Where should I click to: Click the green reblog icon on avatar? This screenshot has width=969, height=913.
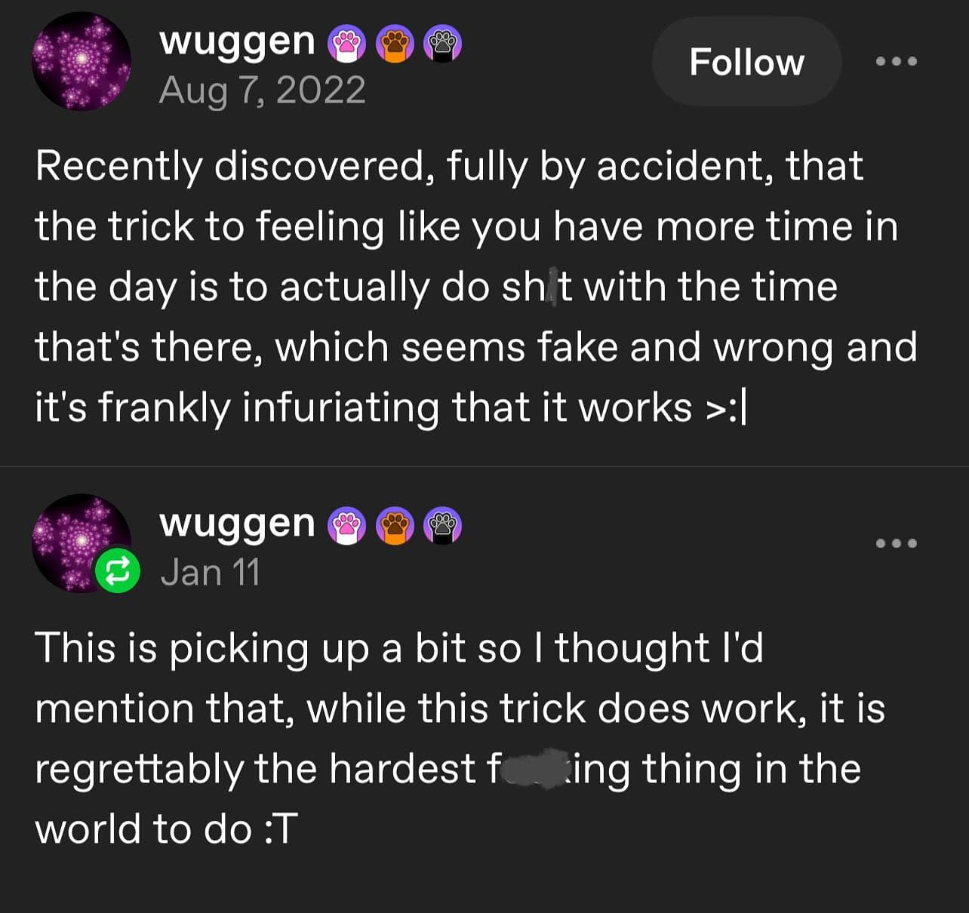click(117, 571)
